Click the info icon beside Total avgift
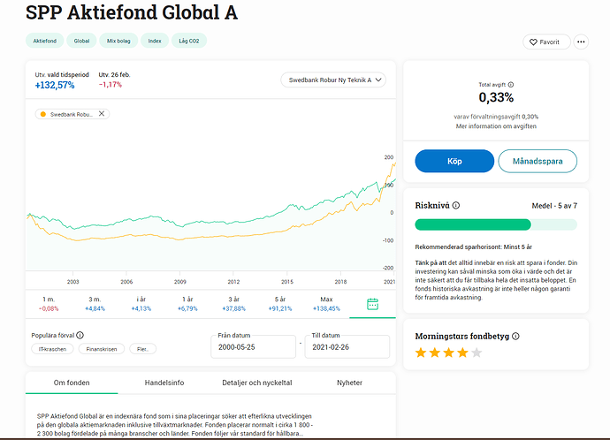Screen dimensions: 610x440 pos(512,85)
